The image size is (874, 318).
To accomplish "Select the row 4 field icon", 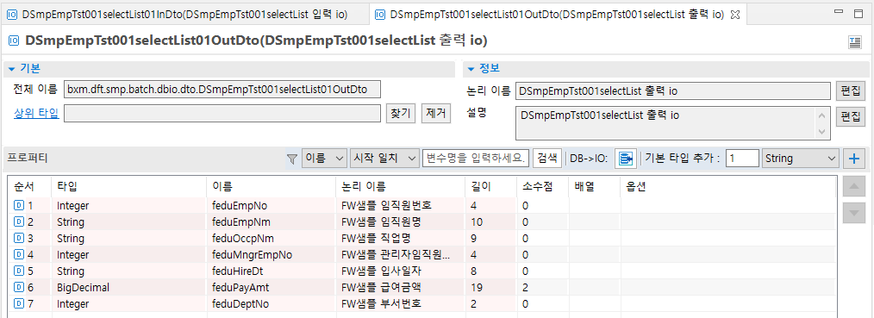I will [x=18, y=254].
